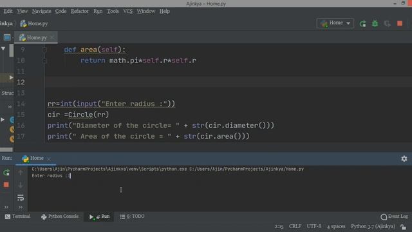Open the Python Console tool window
Image resolution: width=412 pixels, height=232 pixels.
coord(60,217)
